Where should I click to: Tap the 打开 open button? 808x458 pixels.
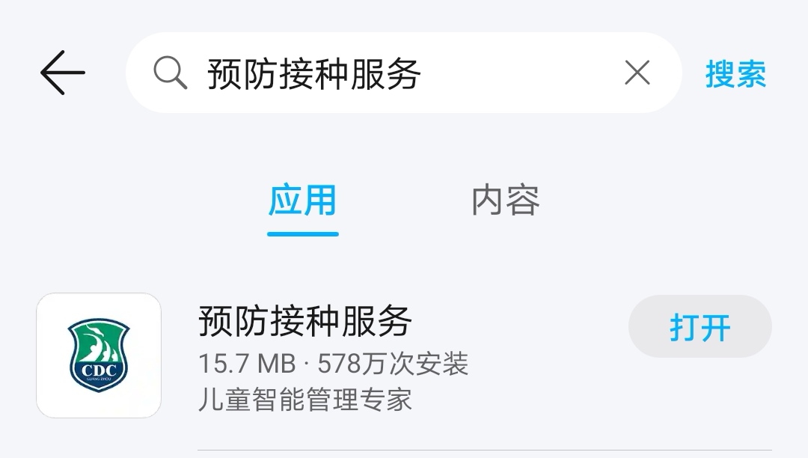pyautogui.click(x=700, y=326)
